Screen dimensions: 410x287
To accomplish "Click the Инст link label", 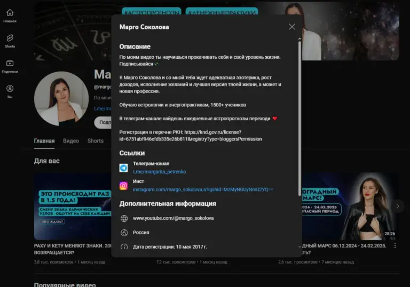I will pyautogui.click(x=138, y=181).
